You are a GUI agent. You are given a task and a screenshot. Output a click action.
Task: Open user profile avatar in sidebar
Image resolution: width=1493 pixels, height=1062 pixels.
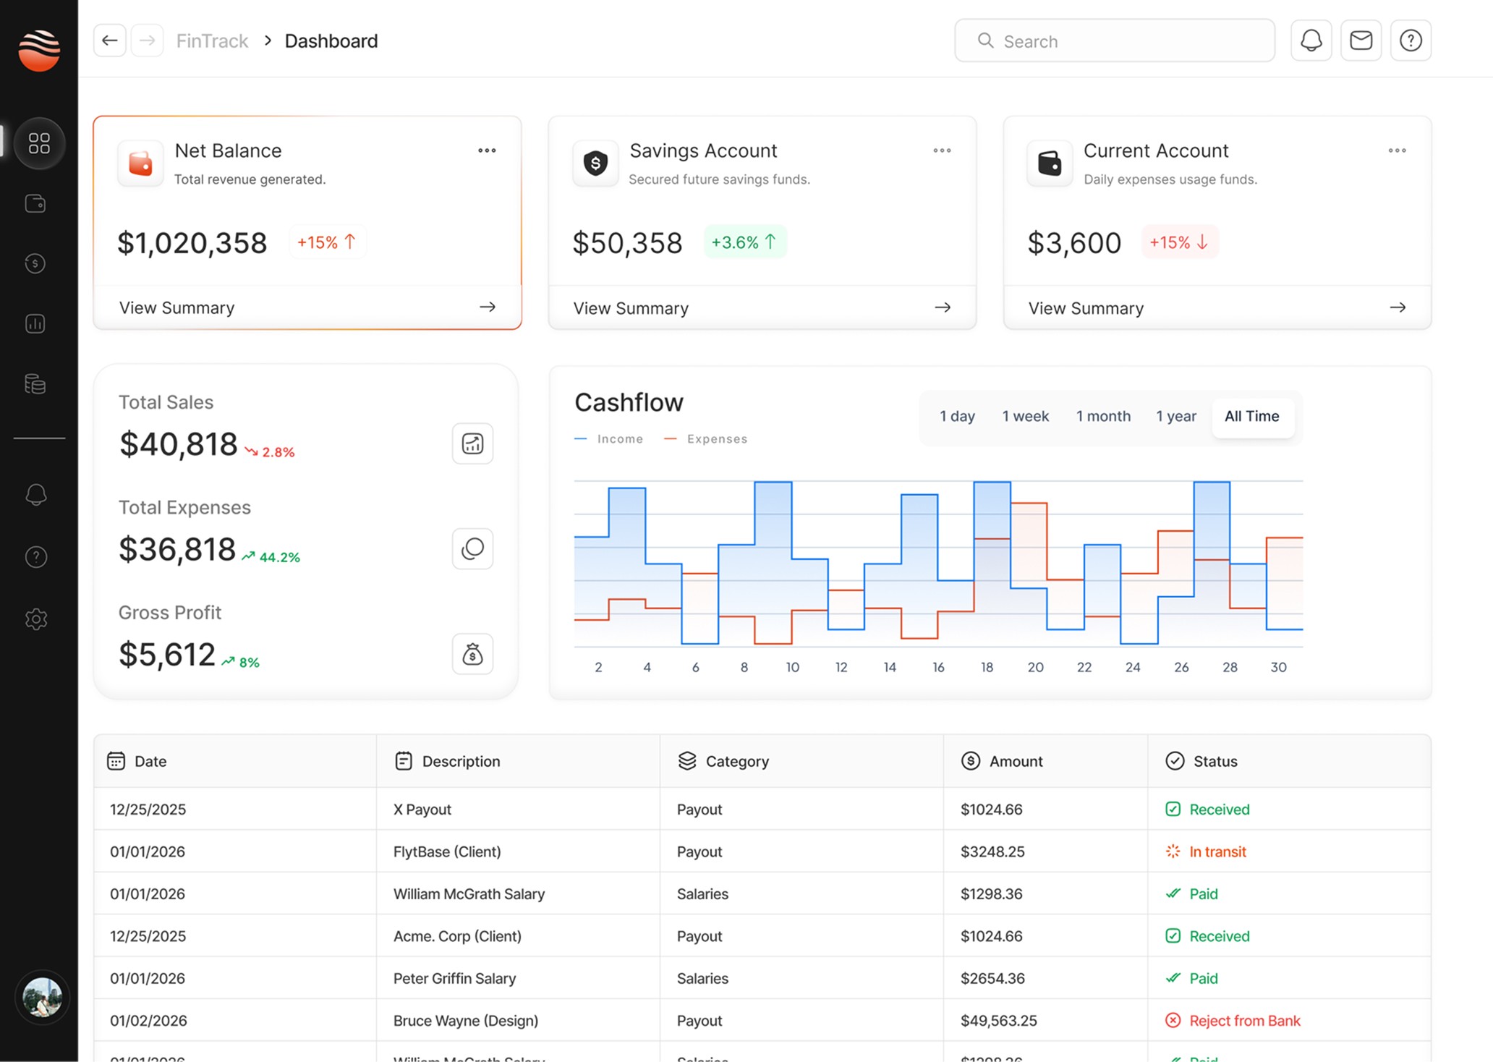(41, 997)
